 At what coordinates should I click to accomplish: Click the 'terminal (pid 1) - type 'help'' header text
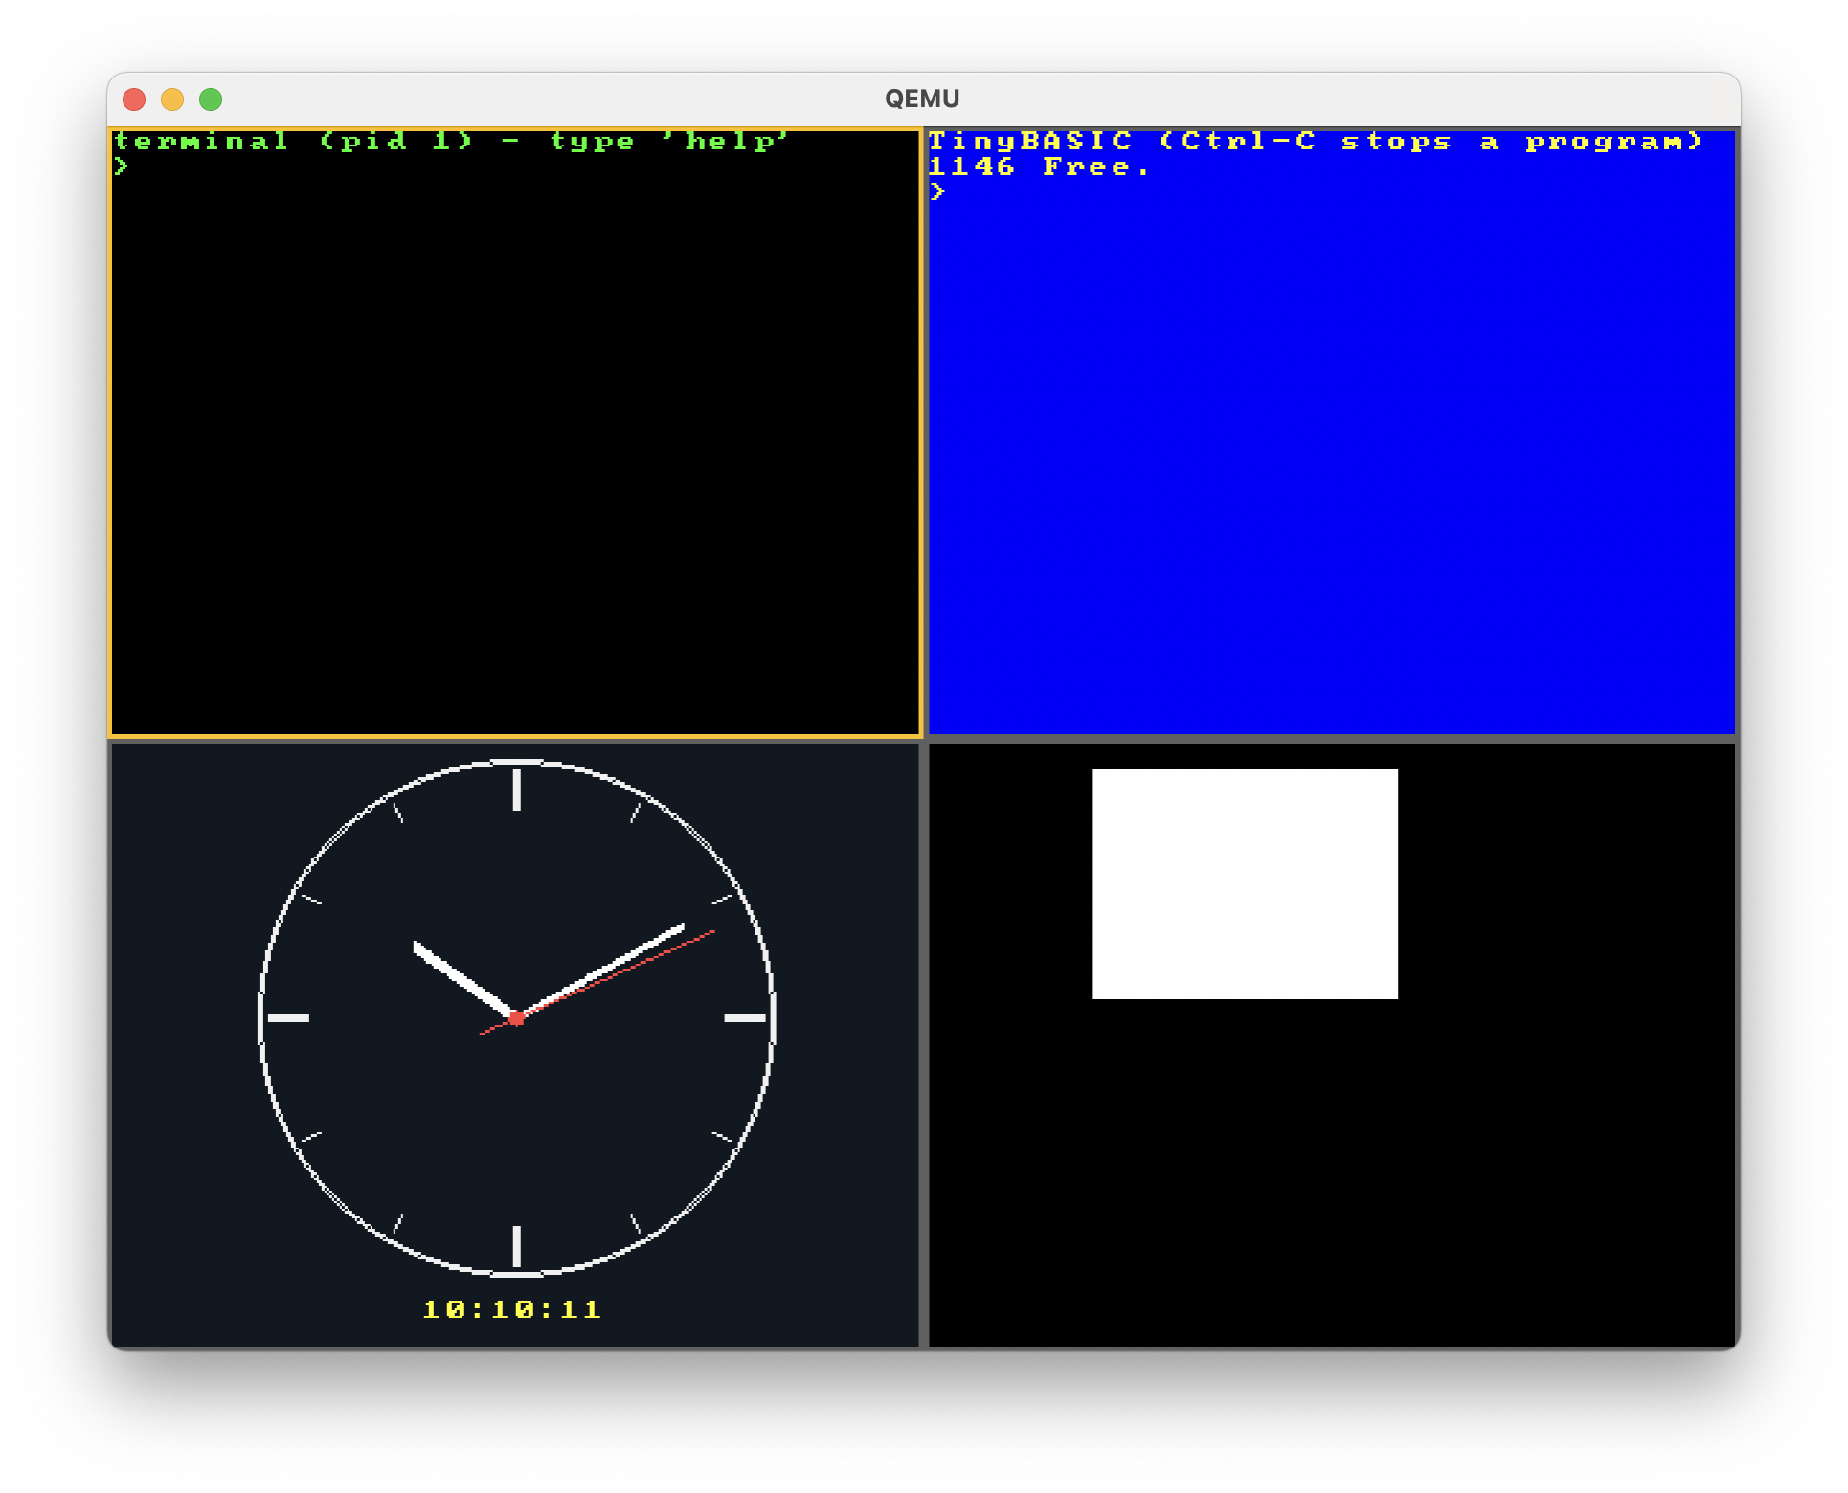451,142
